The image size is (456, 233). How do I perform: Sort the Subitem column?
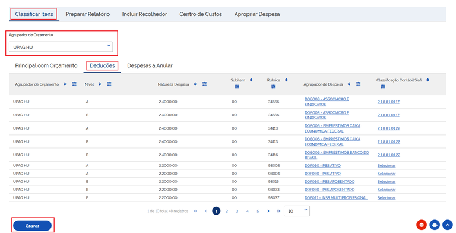click(251, 80)
